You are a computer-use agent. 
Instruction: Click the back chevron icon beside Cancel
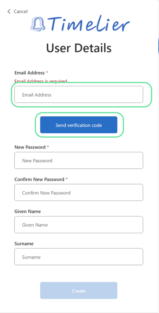pos(9,11)
